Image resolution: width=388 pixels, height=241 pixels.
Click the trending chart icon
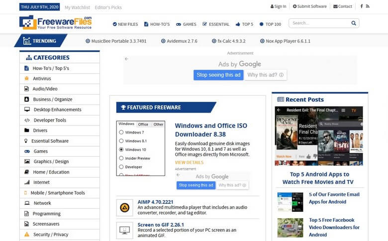[24, 41]
